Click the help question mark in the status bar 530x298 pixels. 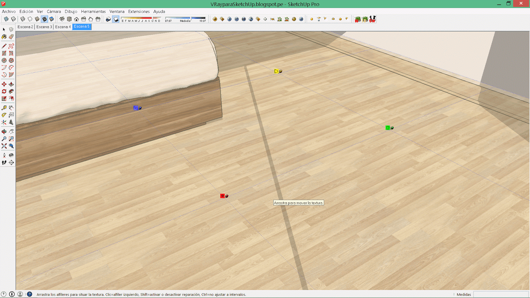(29, 294)
